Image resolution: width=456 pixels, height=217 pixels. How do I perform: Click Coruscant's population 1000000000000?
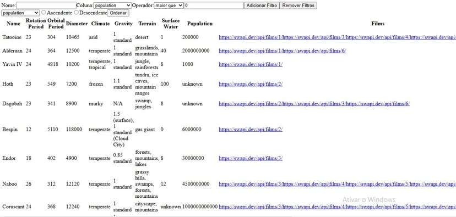tap(200, 207)
